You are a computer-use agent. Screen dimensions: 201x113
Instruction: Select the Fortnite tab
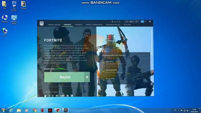pyautogui.click(x=68, y=24)
